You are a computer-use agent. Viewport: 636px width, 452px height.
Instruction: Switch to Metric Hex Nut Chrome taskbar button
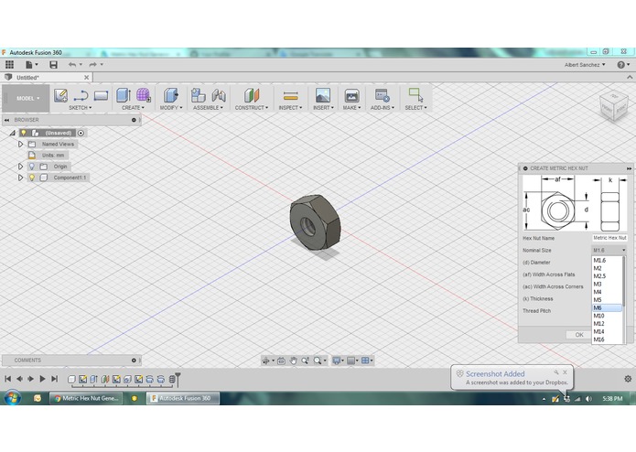point(86,399)
